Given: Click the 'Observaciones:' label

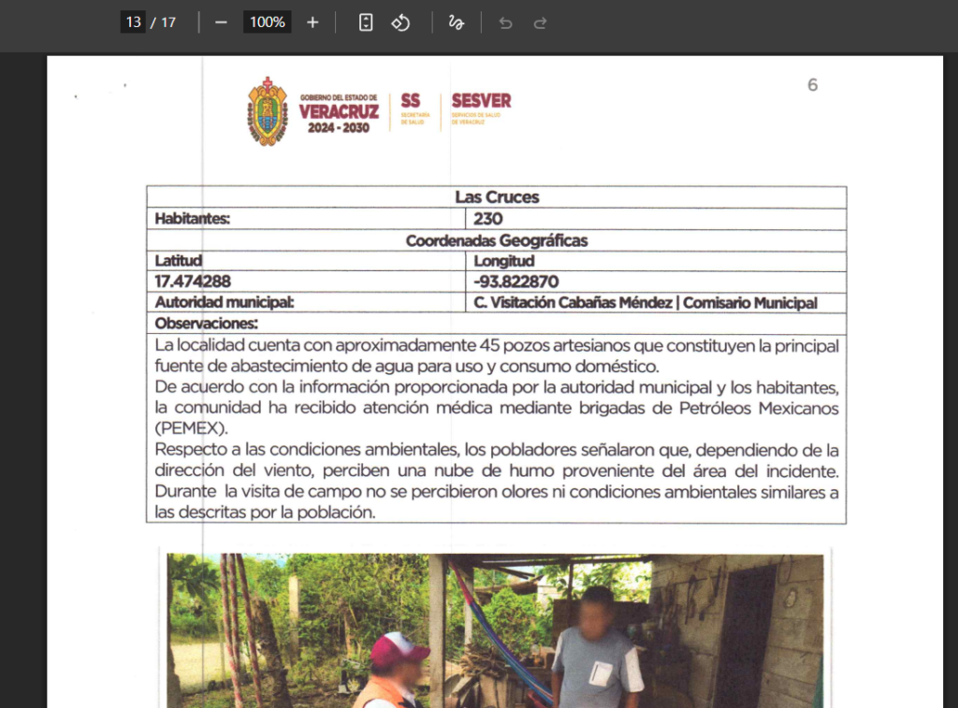Looking at the screenshot, I should pos(206,324).
